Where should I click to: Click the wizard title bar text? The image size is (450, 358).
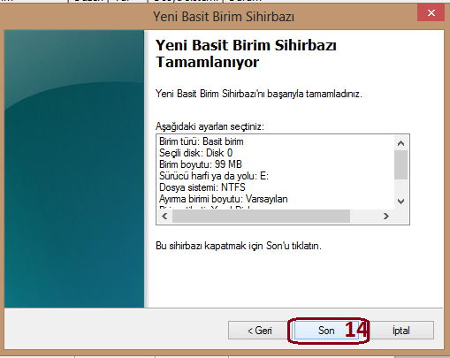pyautogui.click(x=224, y=17)
